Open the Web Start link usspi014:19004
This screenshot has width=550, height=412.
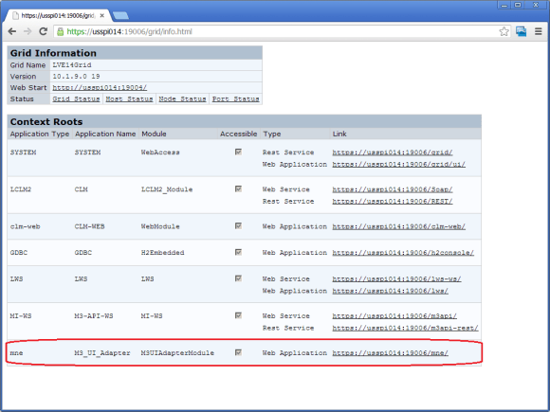(100, 87)
